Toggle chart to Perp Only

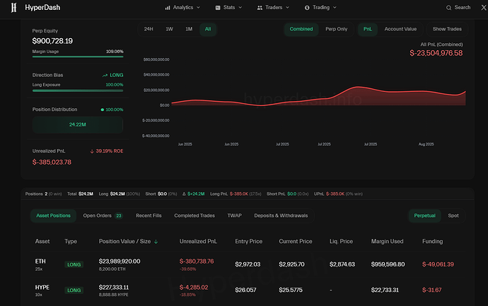pyautogui.click(x=336, y=29)
